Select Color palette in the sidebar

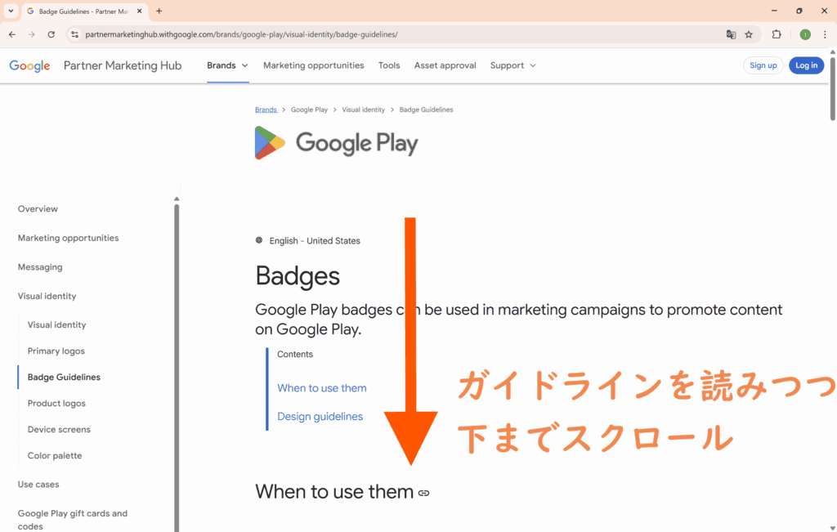coord(55,455)
